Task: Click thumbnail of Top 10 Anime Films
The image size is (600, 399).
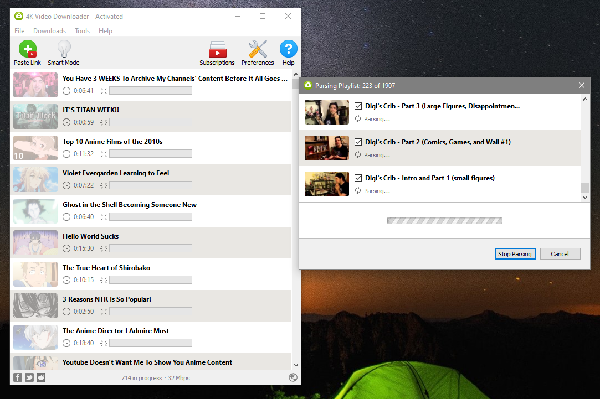Action: tap(35, 148)
